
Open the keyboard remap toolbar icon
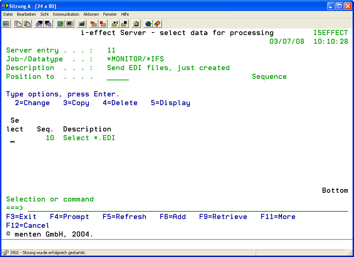(82, 24)
